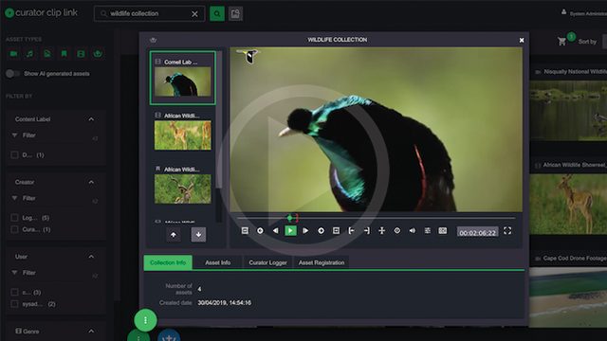Collapse the User filter section
Screen dimensions: 607x341
91,257
